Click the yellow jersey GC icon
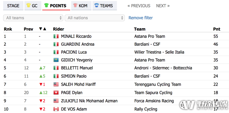Viewport: 229px width, 113px height. pyautogui.click(x=28, y=6)
